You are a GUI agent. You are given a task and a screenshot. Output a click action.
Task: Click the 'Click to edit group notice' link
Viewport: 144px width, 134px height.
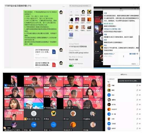(79, 53)
